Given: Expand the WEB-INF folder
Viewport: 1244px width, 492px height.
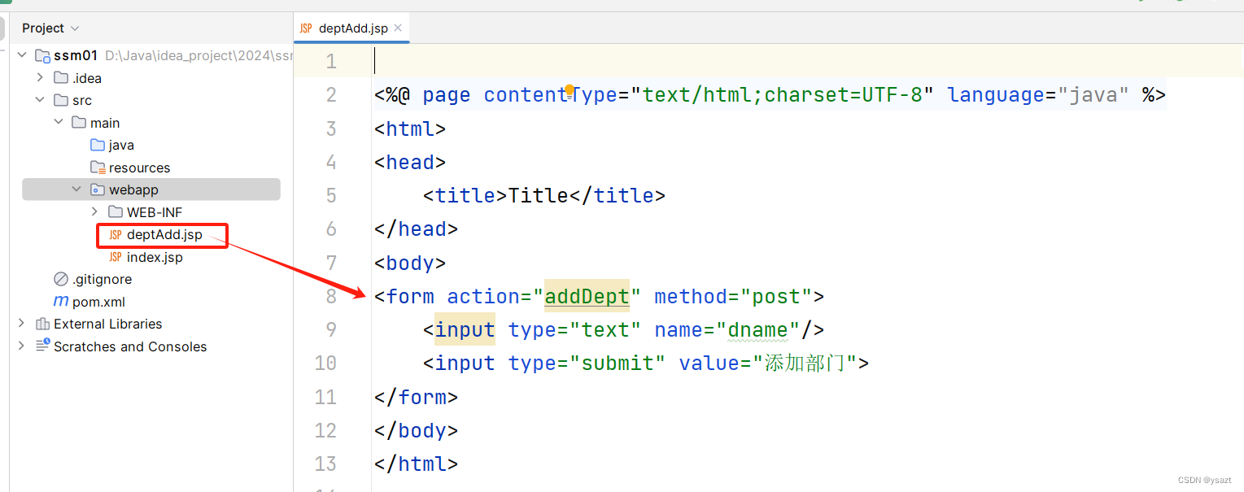Looking at the screenshot, I should pyautogui.click(x=94, y=212).
